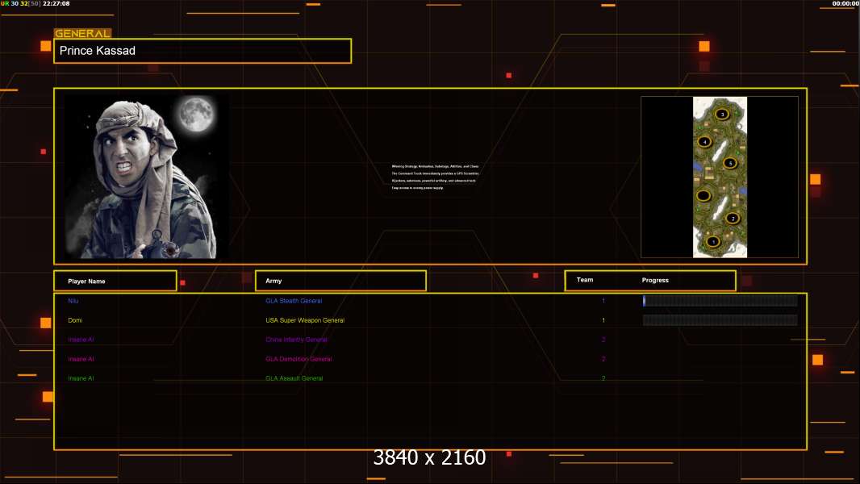The height and width of the screenshot is (484, 860).
Task: Click the Command Truck description line
Action: pyautogui.click(x=435, y=173)
